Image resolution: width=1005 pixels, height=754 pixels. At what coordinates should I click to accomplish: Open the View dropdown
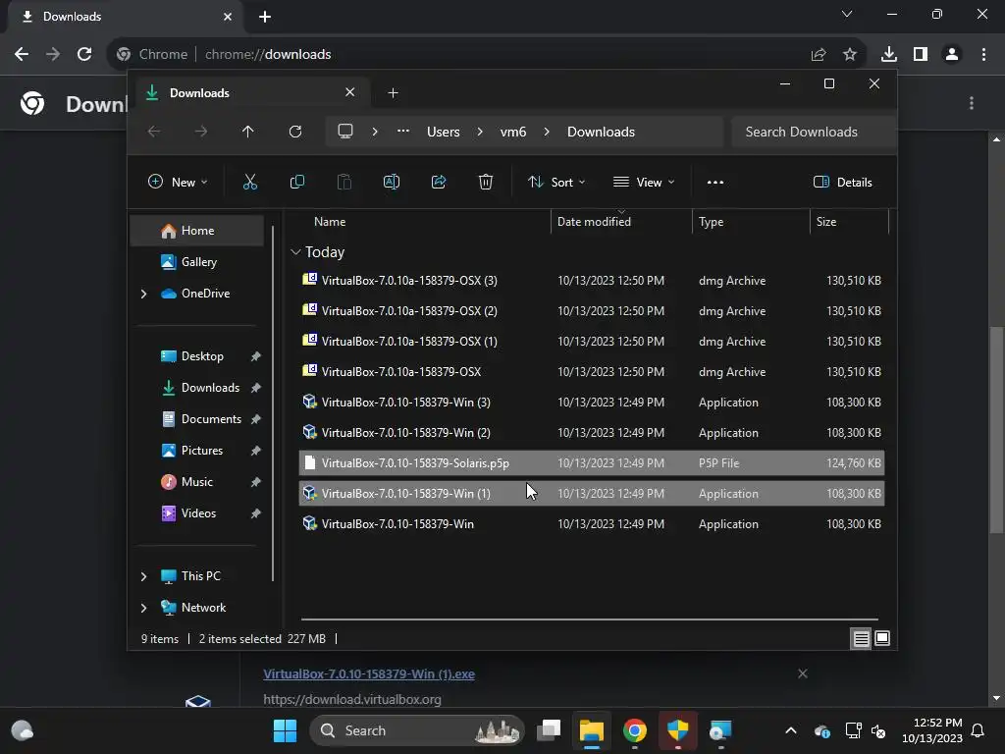pos(644,182)
